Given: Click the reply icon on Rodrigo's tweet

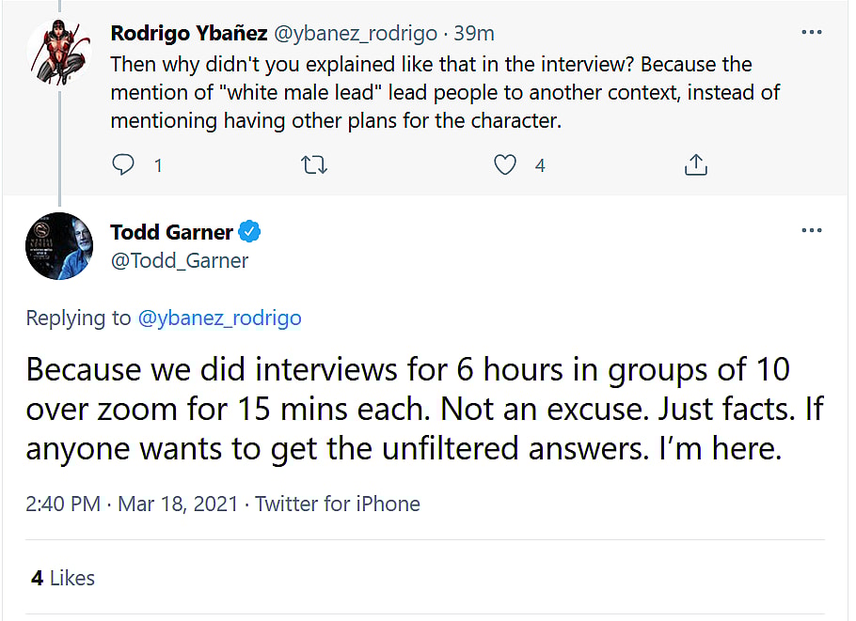Looking at the screenshot, I should [123, 165].
